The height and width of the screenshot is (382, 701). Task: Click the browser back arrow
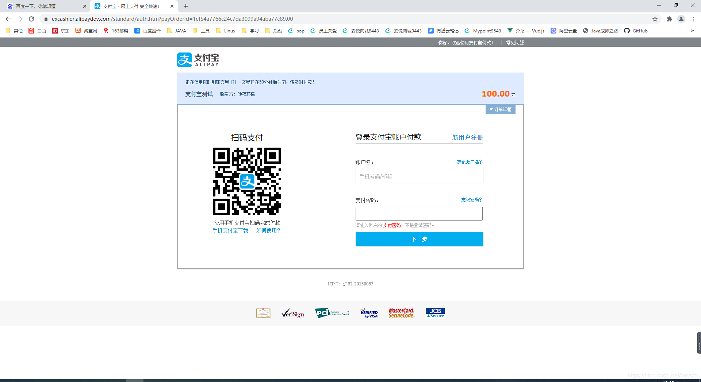tap(8, 19)
